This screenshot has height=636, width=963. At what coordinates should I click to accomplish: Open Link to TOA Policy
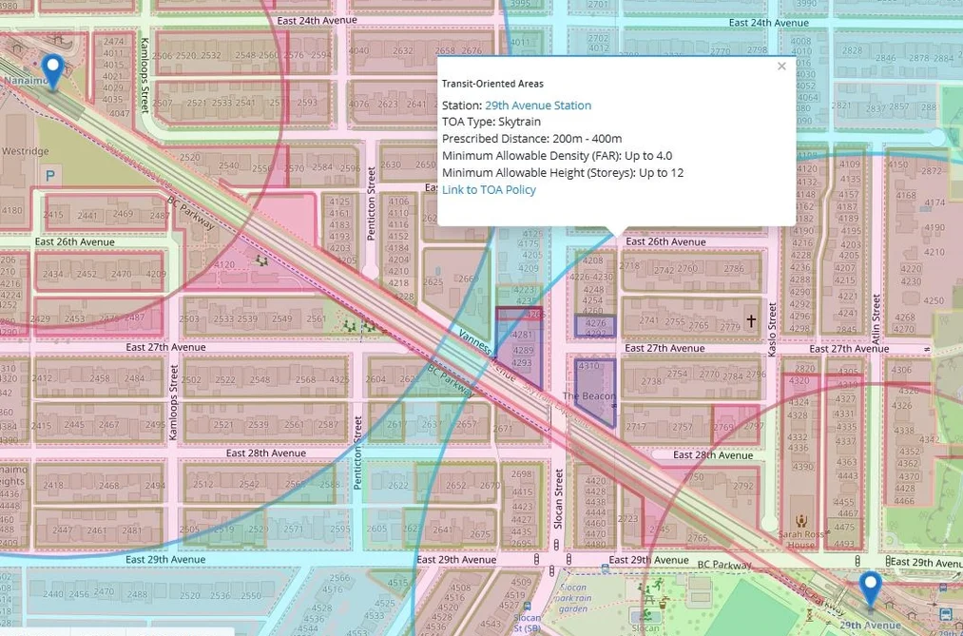[x=489, y=190]
